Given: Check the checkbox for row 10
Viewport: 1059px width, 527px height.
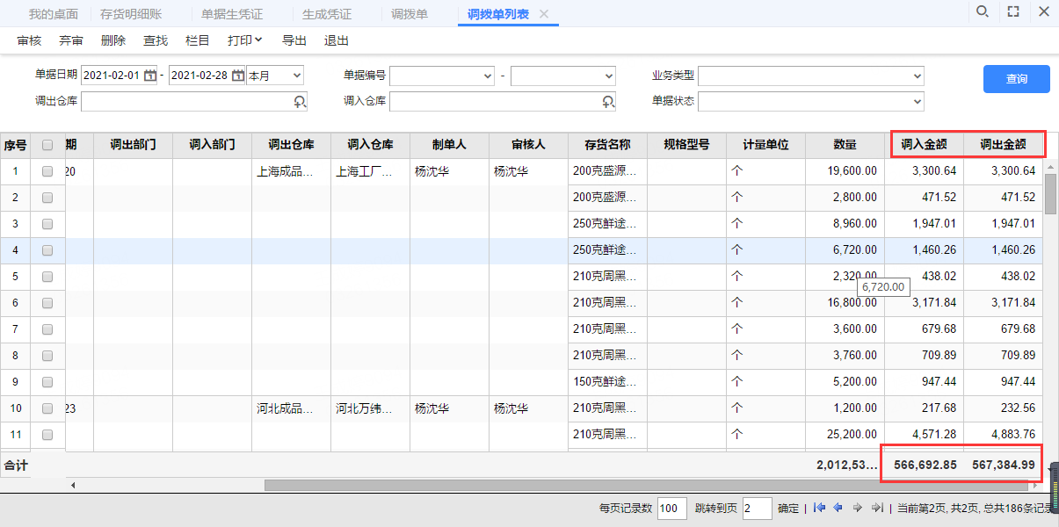Looking at the screenshot, I should (47, 408).
